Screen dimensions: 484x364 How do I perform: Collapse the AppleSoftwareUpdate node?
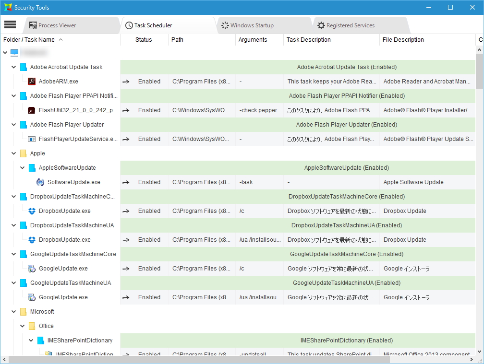coord(22,168)
